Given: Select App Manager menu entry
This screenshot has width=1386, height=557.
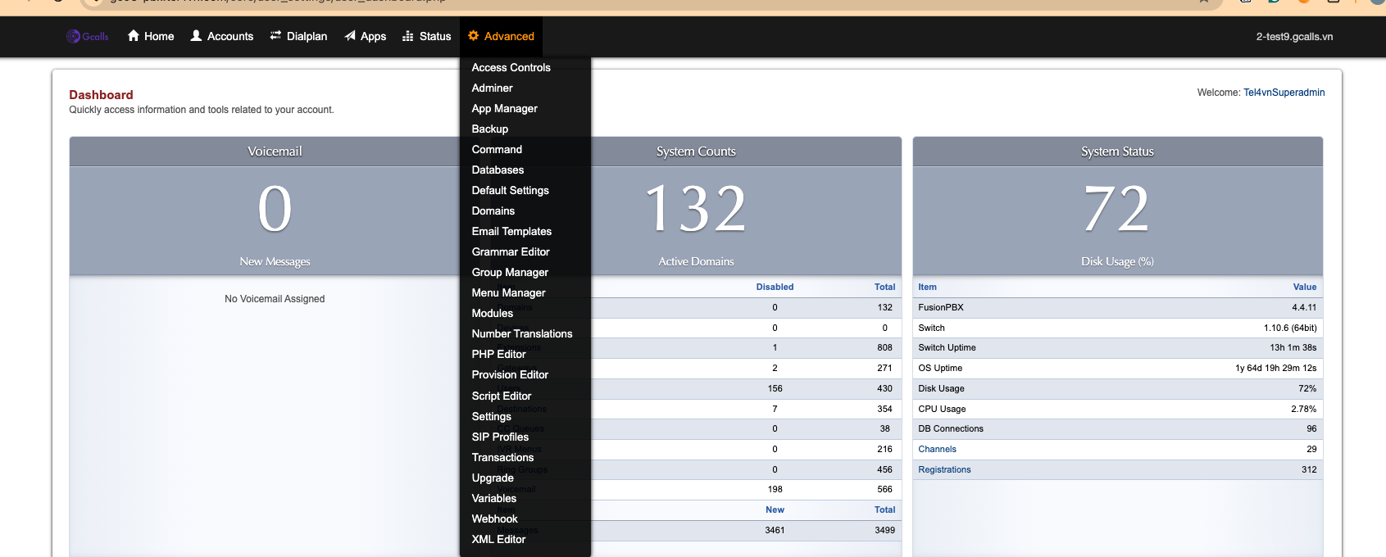Looking at the screenshot, I should pos(504,109).
